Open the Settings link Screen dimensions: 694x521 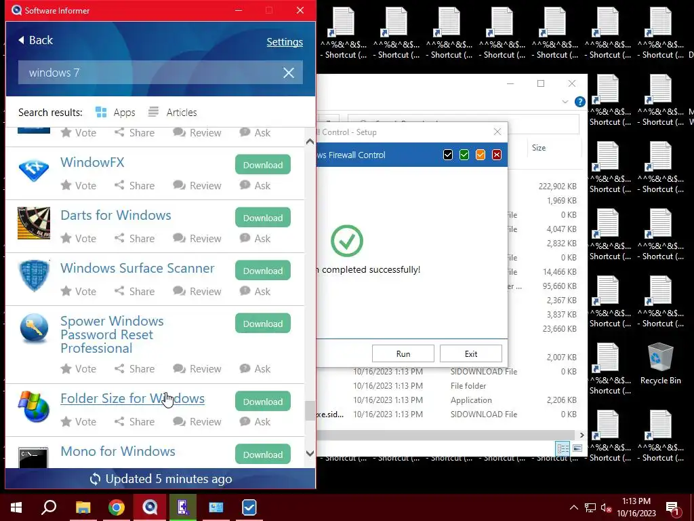(x=285, y=42)
